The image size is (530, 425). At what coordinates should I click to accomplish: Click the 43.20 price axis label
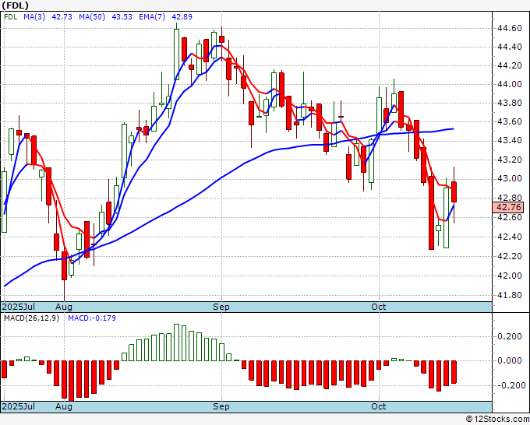tap(510, 160)
